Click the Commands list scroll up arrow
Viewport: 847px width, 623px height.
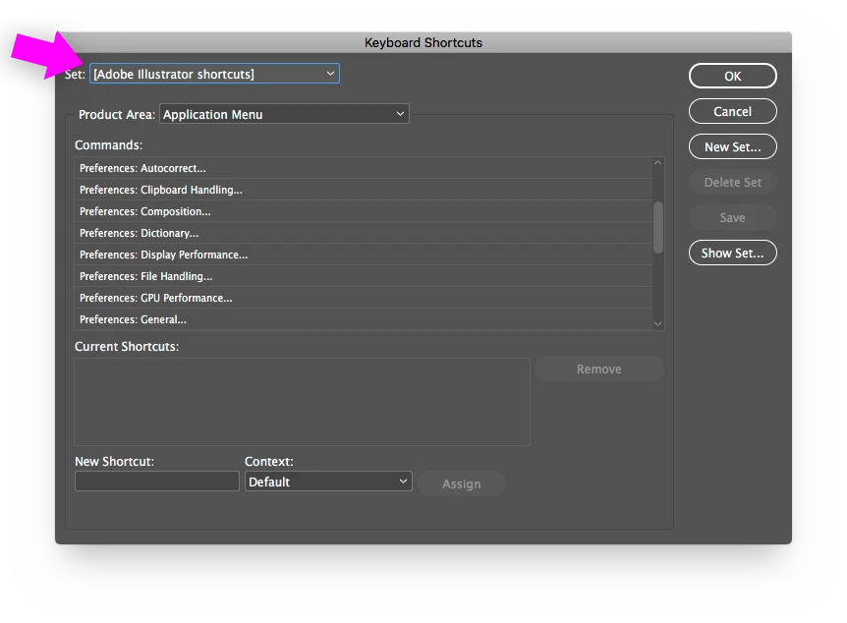pos(658,163)
